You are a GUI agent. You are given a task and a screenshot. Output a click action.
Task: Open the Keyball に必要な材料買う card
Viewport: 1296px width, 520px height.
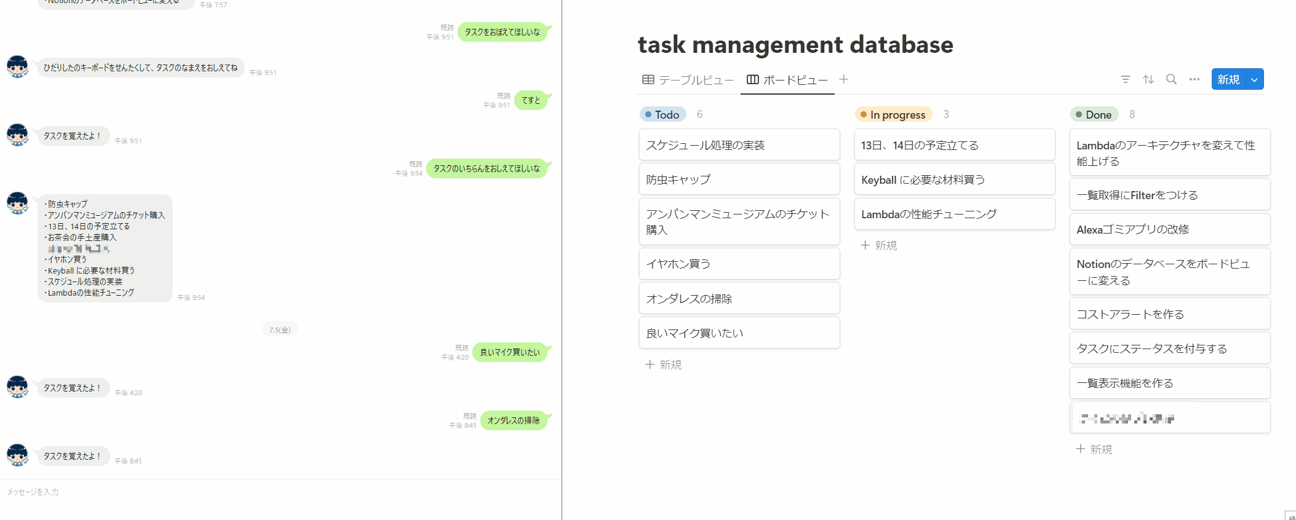955,179
